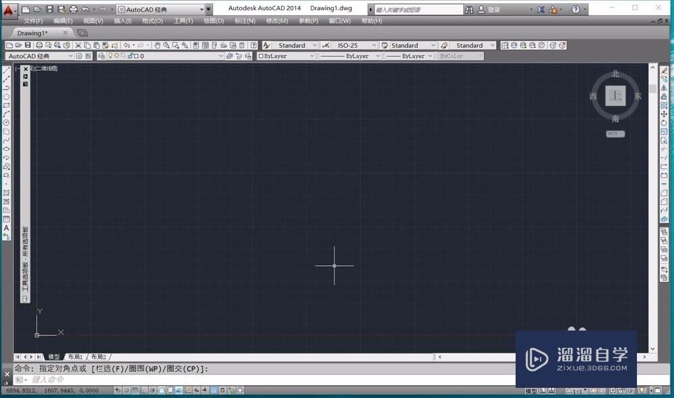Click the Plot (printer) icon in standard toolbar

(39, 45)
